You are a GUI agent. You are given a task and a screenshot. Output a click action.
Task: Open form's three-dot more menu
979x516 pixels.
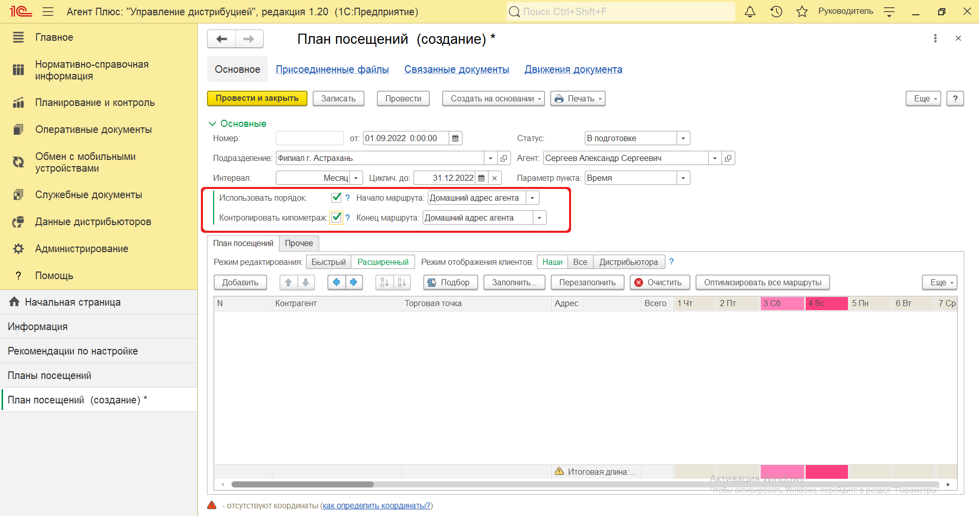[x=935, y=38]
